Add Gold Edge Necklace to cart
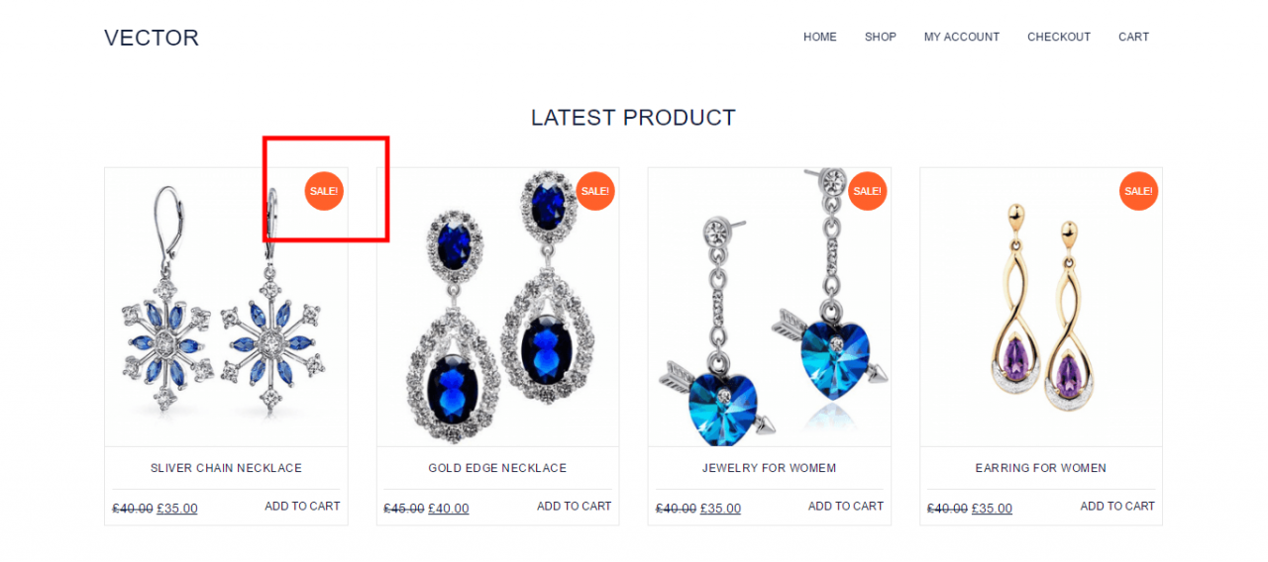Screen dimensions: 1268x562 [575, 506]
